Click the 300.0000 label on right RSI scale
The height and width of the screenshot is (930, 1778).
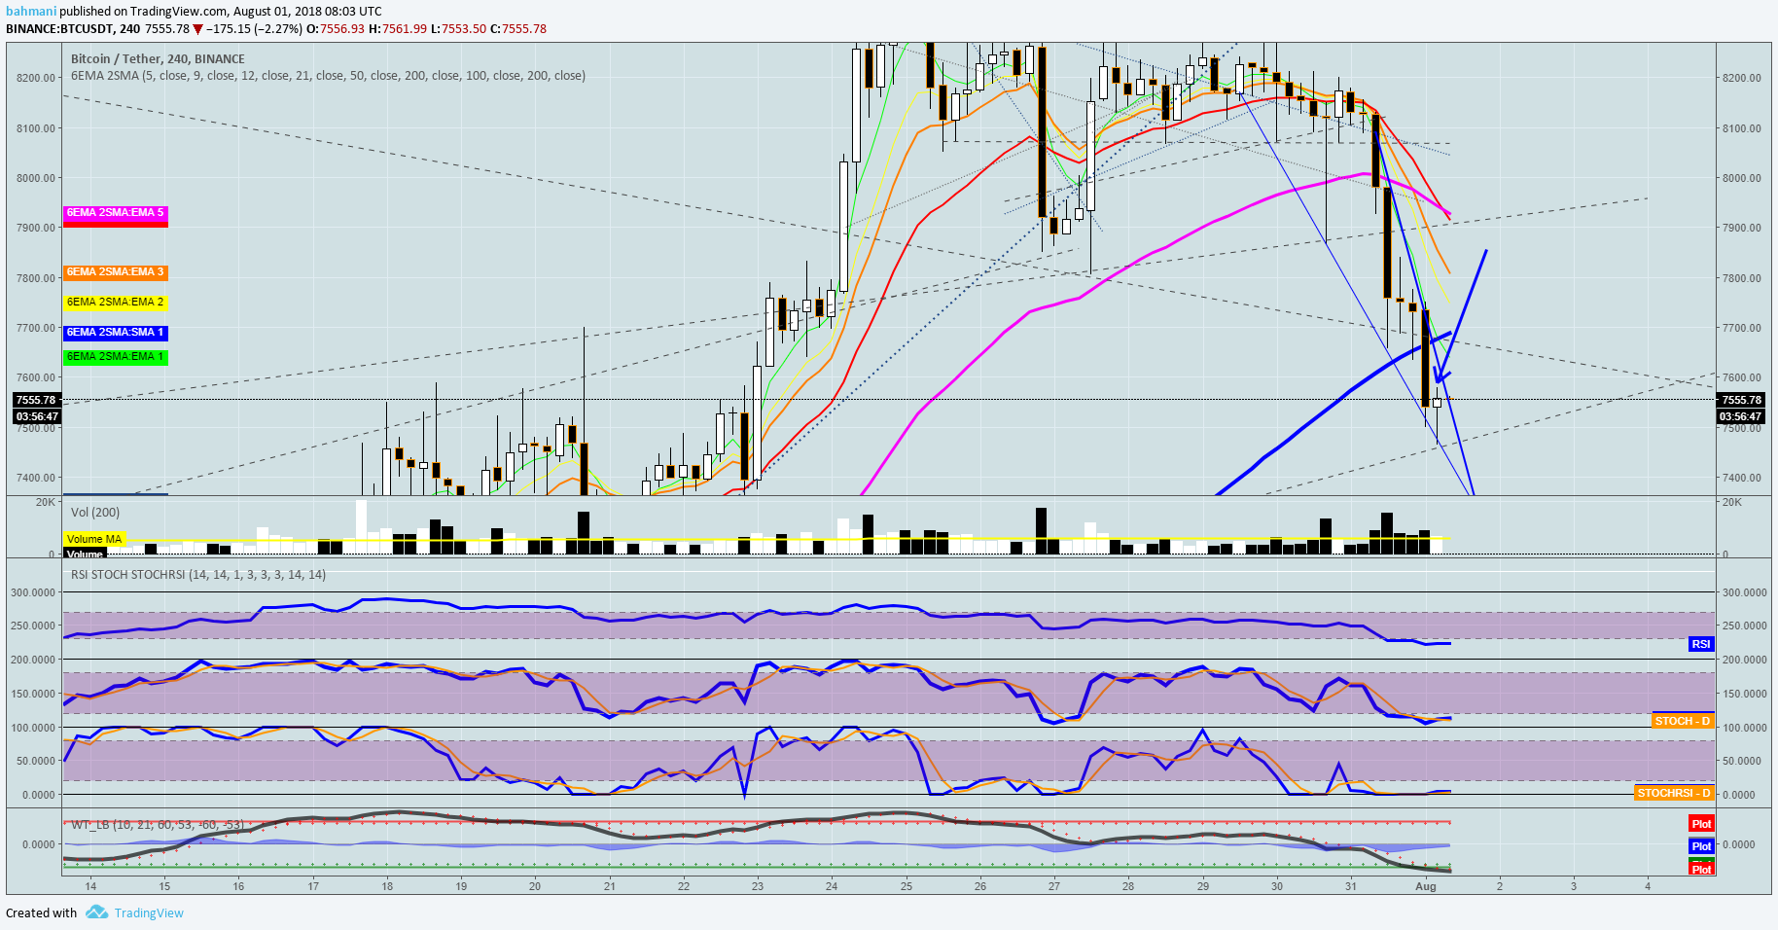pyautogui.click(x=1745, y=592)
